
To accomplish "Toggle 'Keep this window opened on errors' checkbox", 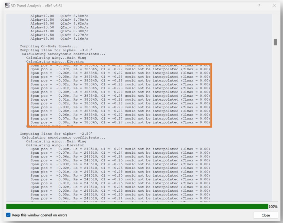I will click(x=8, y=215).
